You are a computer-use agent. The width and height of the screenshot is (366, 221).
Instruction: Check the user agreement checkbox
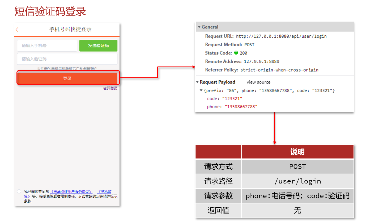tap(19, 191)
